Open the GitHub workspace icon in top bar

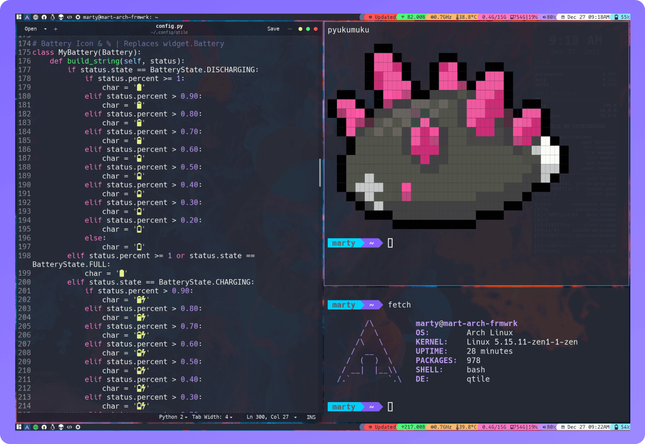click(x=44, y=17)
